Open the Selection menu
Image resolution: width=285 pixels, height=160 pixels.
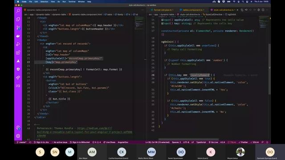pyautogui.click(x=44, y=2)
